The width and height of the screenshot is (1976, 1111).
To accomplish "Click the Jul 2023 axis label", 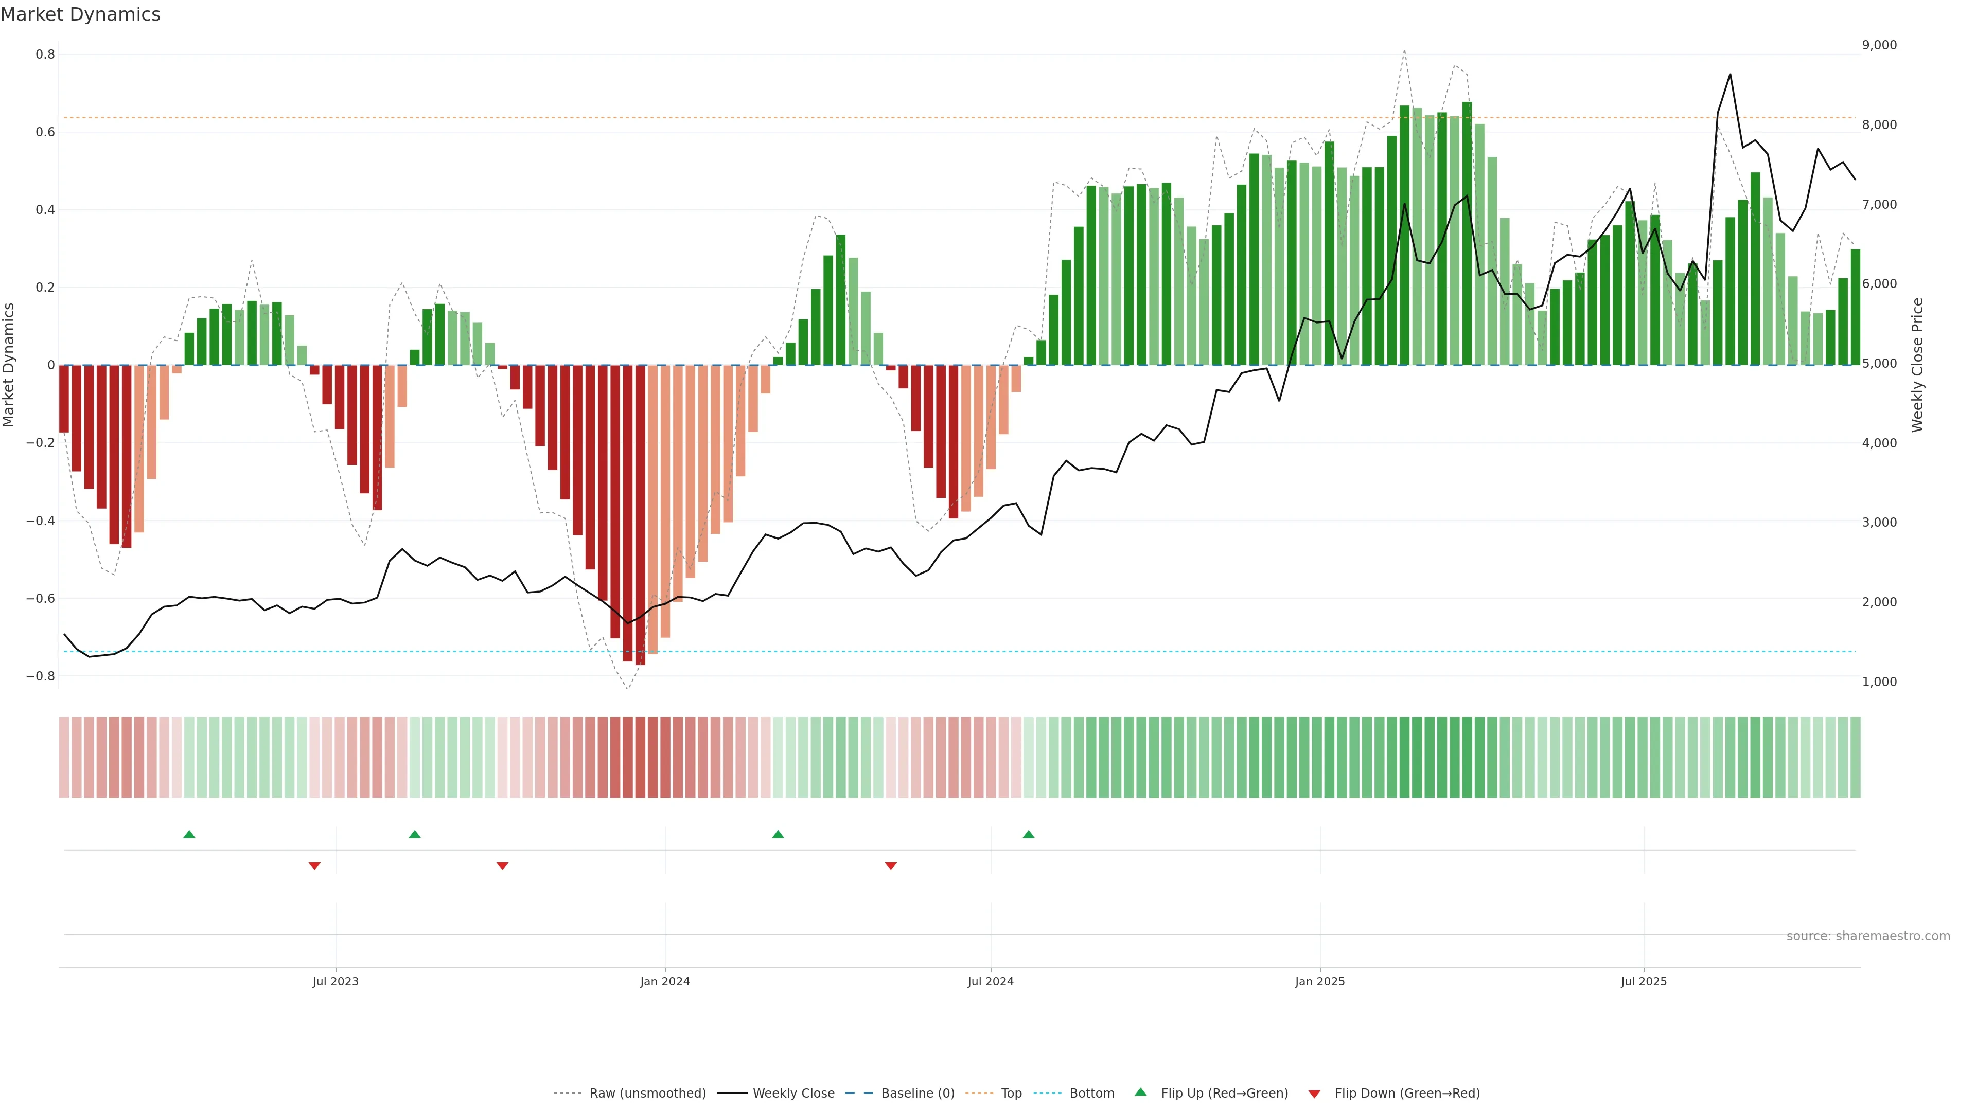I will click(x=335, y=981).
